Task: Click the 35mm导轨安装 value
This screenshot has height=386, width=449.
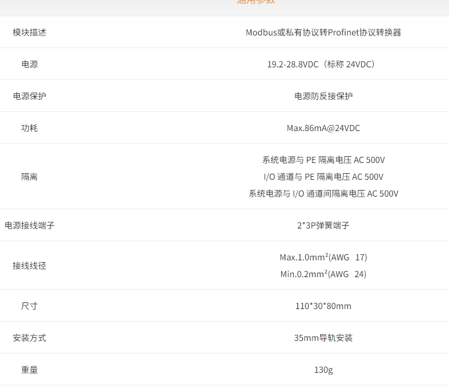Action: (323, 338)
